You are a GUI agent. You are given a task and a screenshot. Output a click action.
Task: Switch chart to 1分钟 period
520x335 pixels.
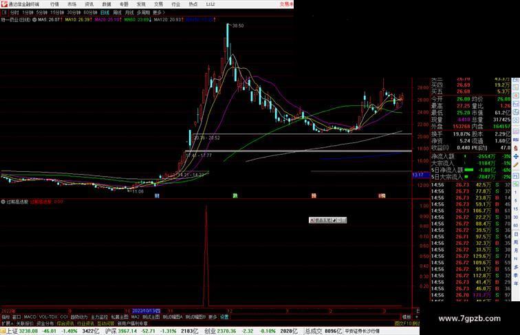pyautogui.click(x=28, y=12)
